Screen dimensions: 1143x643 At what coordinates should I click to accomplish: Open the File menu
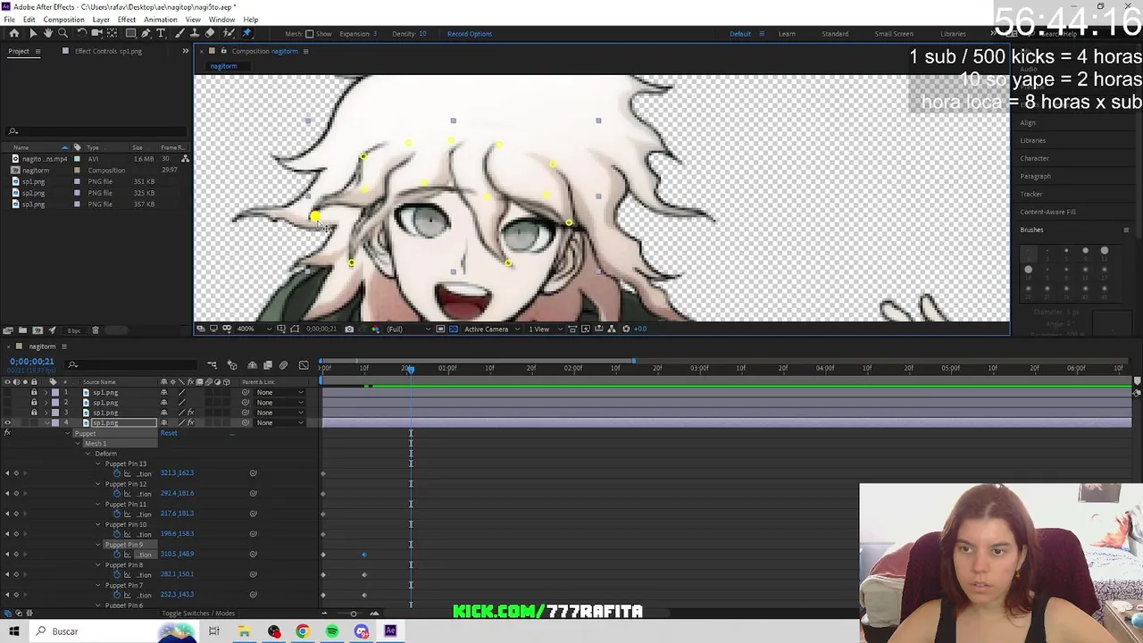pyautogui.click(x=9, y=20)
